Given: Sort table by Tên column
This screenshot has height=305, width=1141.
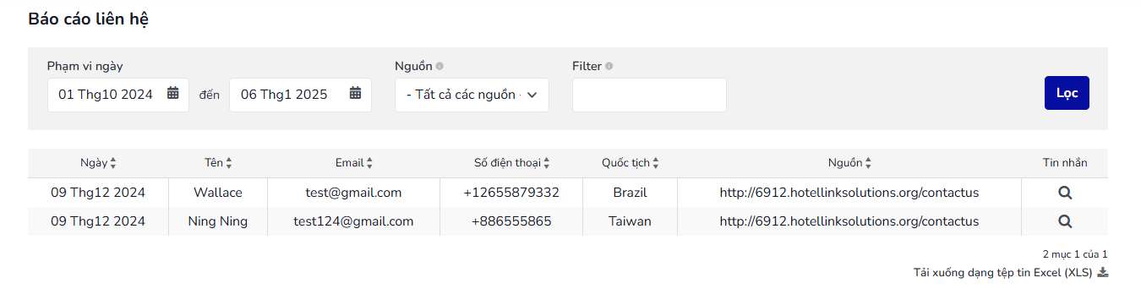Looking at the screenshot, I should pos(218,163).
